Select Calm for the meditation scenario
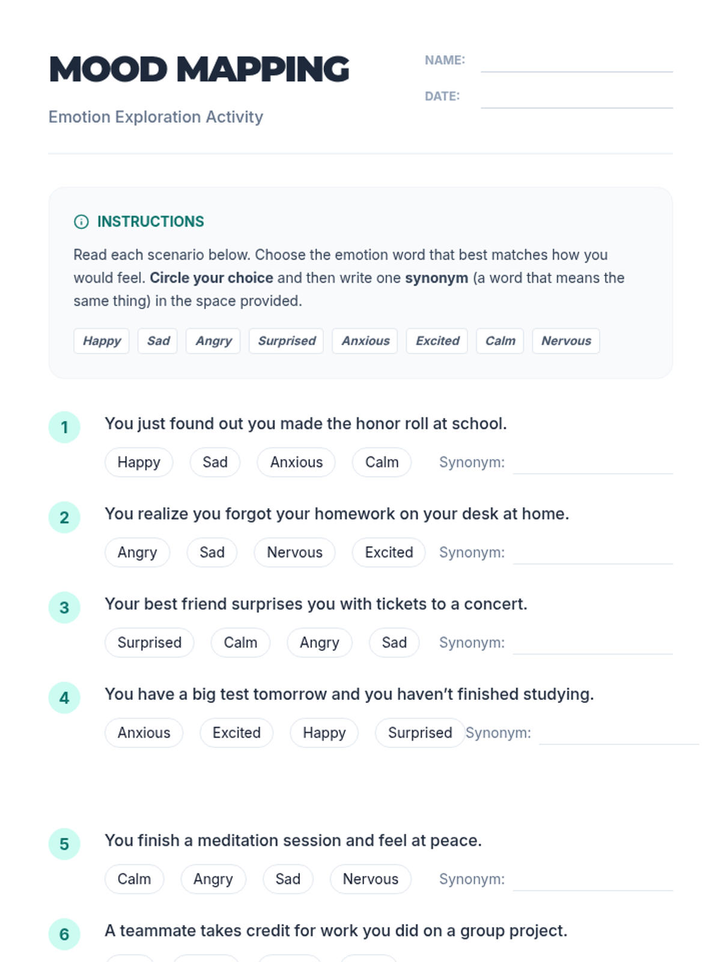 134,879
